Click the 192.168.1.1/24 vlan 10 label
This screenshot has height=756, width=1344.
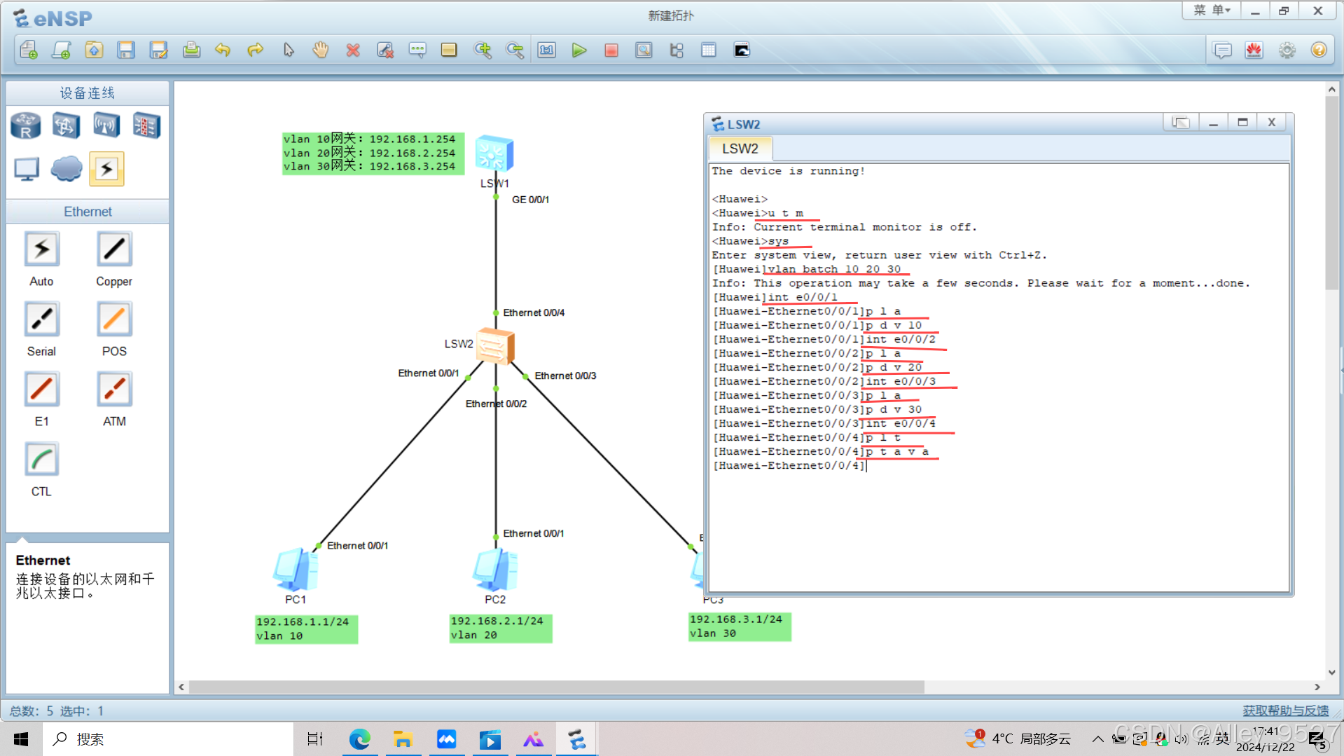coord(306,628)
